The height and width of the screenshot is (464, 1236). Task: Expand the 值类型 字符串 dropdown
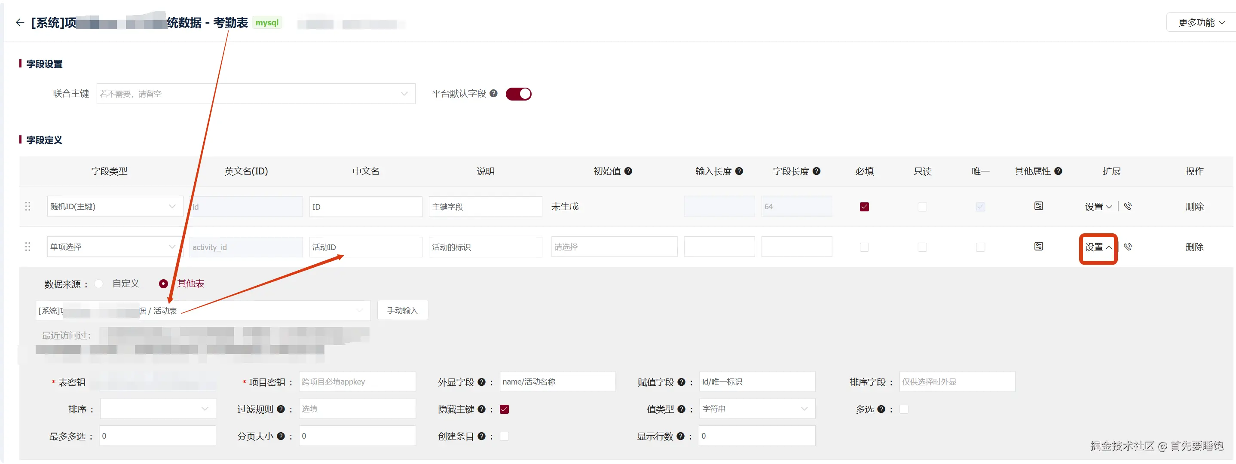click(x=757, y=409)
